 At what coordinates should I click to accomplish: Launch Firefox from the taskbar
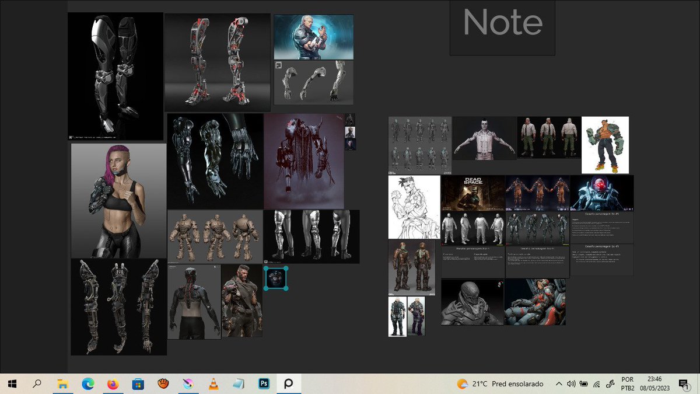click(112, 384)
